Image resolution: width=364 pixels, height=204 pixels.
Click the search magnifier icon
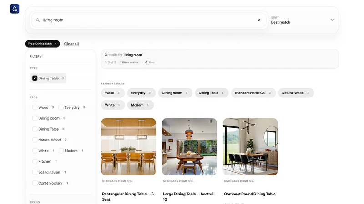(x=38, y=20)
